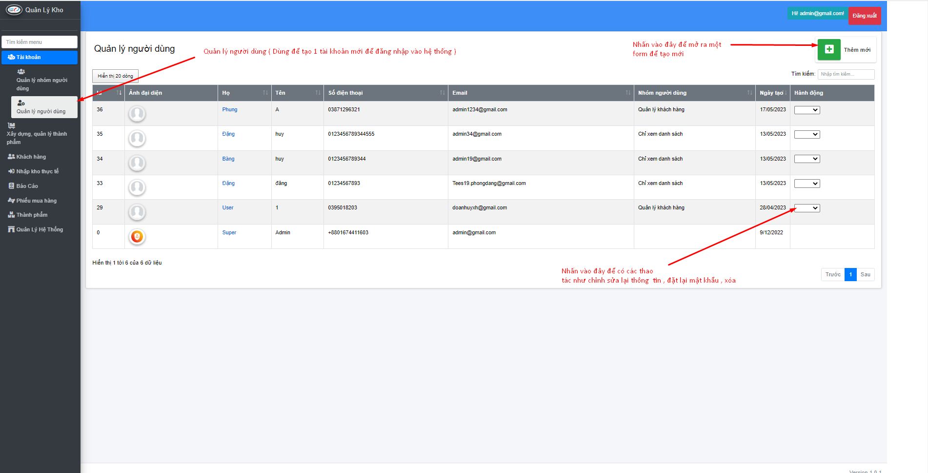This screenshot has height=473, width=928.
Task: Sort table by Tên column header
Action: pyautogui.click(x=298, y=93)
